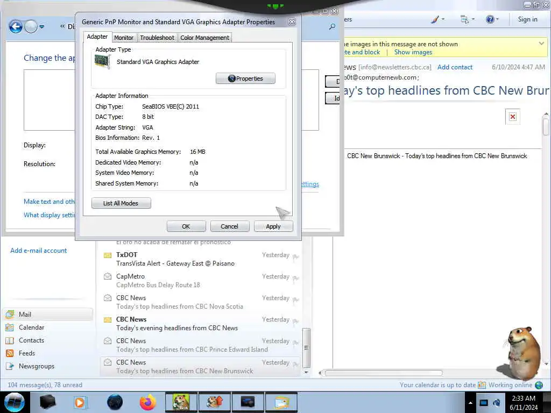The height and width of the screenshot is (413, 551).
Task: Click reading pane vertical scrollbar thumb
Action: coord(546,126)
